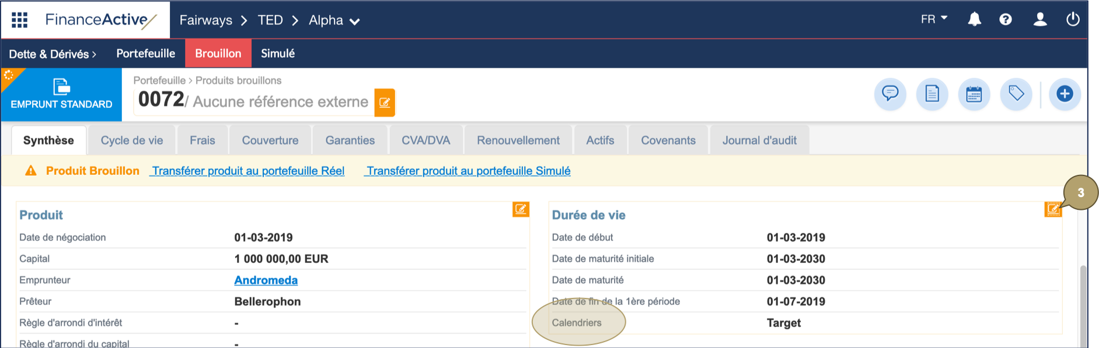Switch to the Covenants tab
This screenshot has width=1099, height=348.
click(668, 140)
